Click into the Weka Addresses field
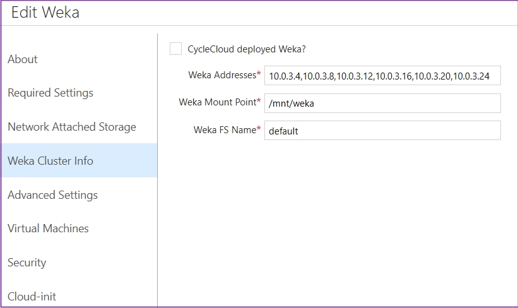Viewport: 518px width, 308px height. click(382, 76)
